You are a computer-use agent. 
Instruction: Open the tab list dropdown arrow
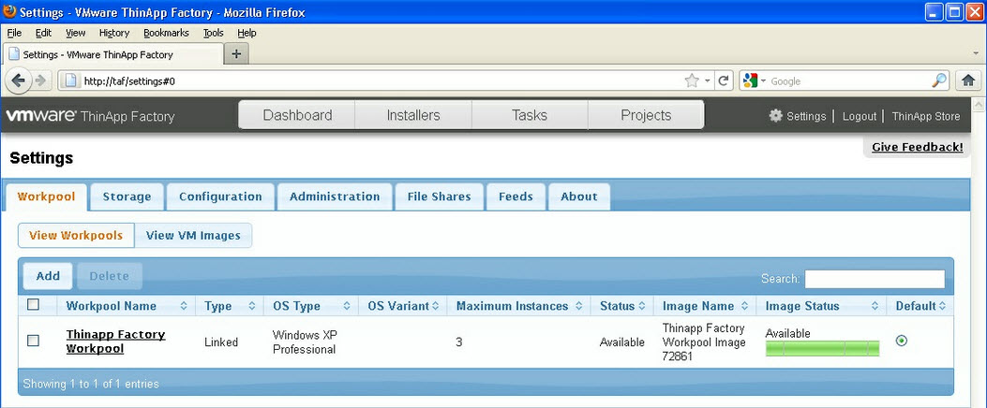[976, 54]
